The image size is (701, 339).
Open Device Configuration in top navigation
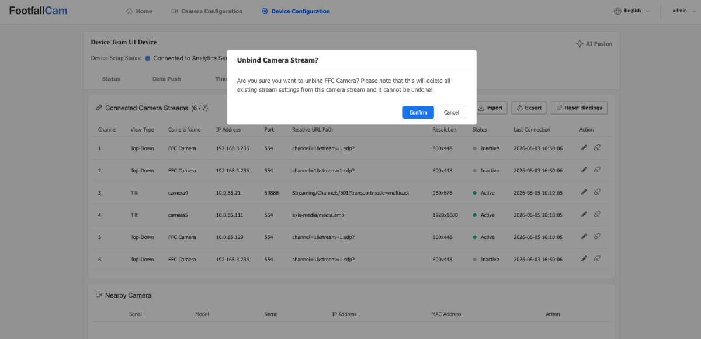point(296,11)
